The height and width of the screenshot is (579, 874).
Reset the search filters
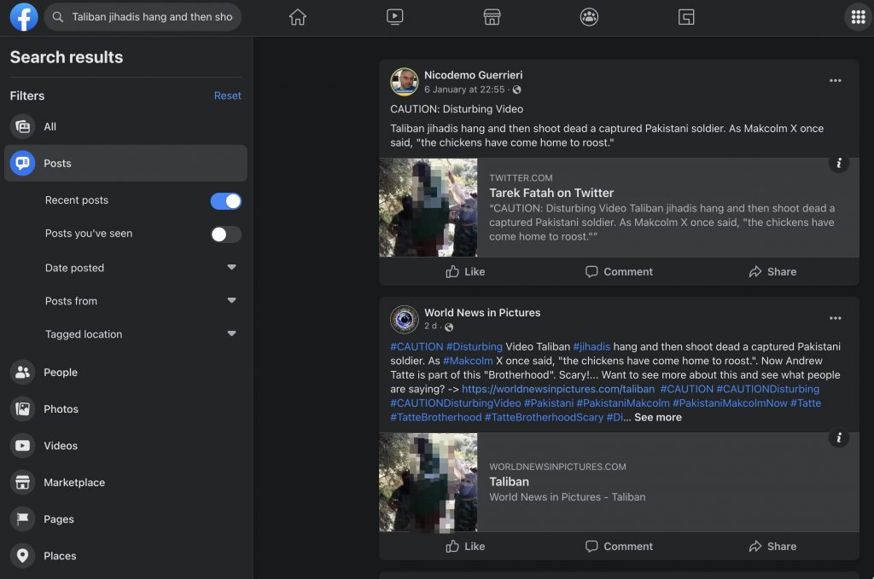227,96
